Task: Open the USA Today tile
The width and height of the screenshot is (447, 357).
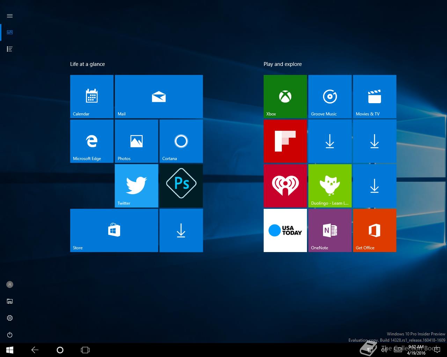Action: (x=285, y=230)
